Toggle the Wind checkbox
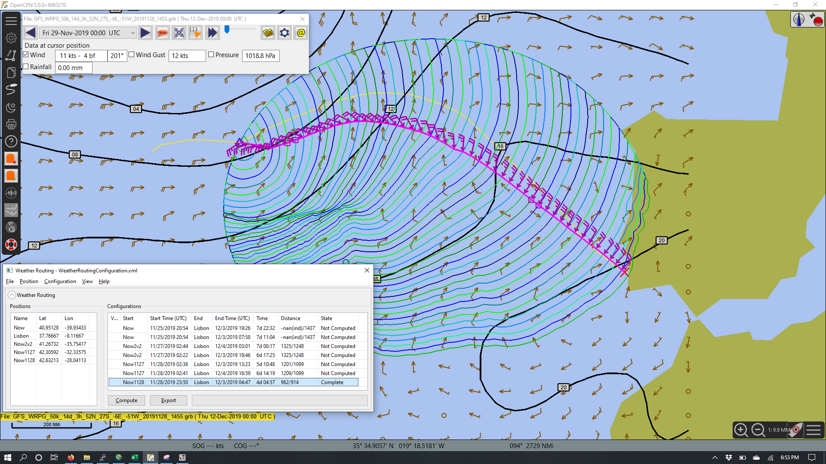 (26, 55)
